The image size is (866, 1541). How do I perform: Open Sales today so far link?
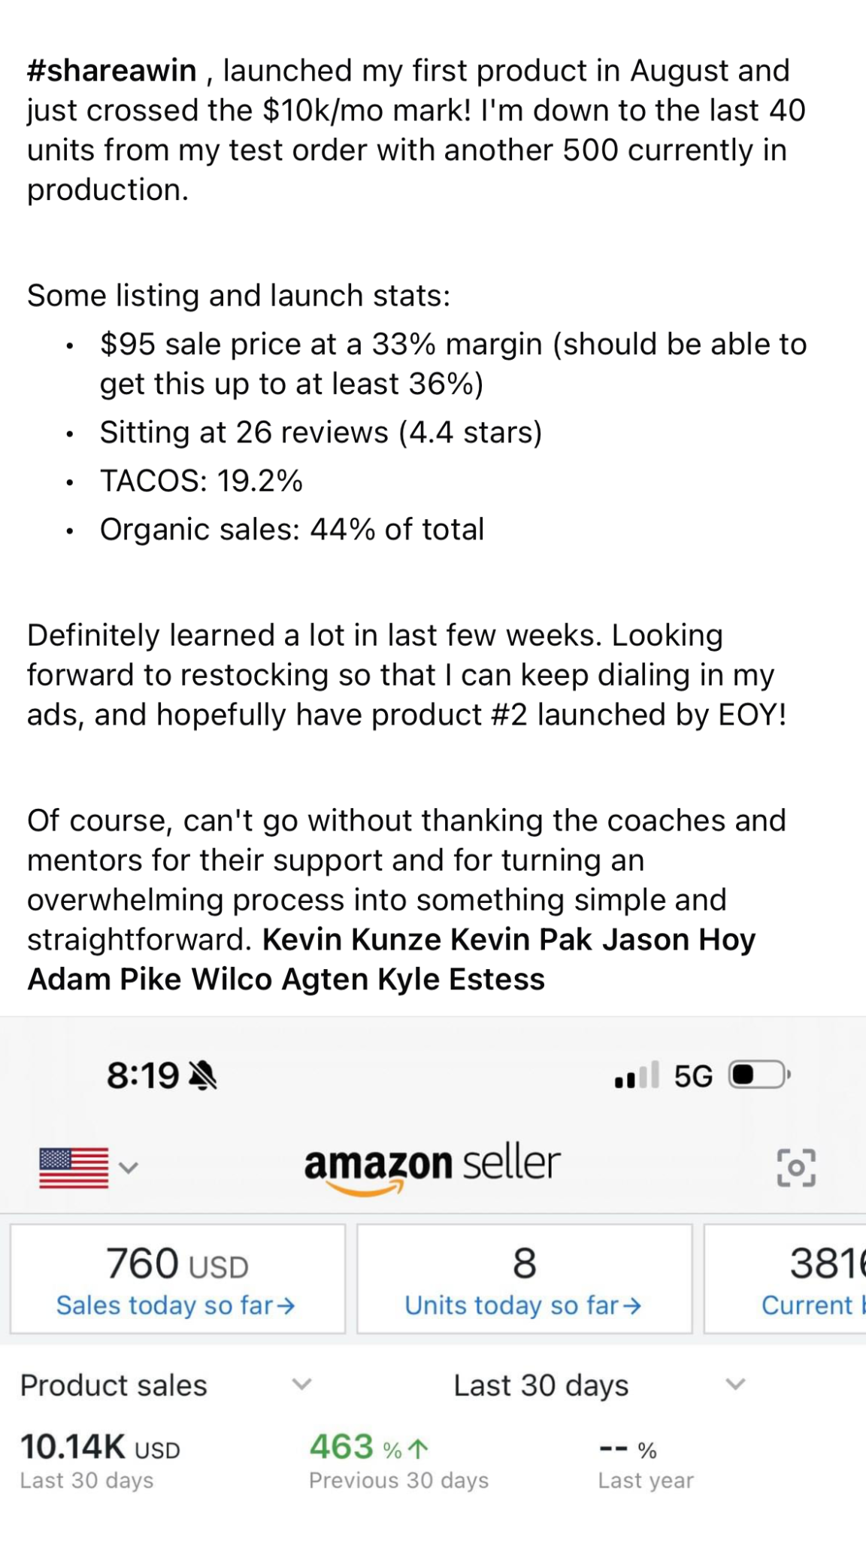click(x=176, y=1305)
